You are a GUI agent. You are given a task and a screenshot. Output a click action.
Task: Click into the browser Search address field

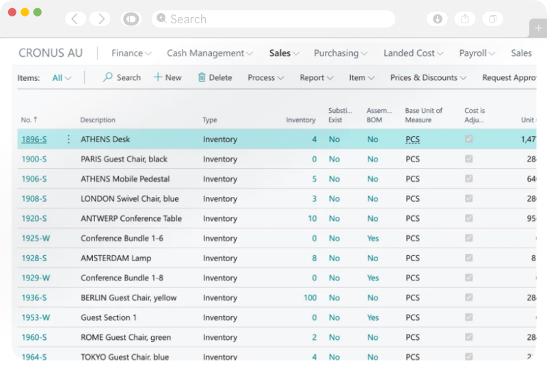[273, 19]
